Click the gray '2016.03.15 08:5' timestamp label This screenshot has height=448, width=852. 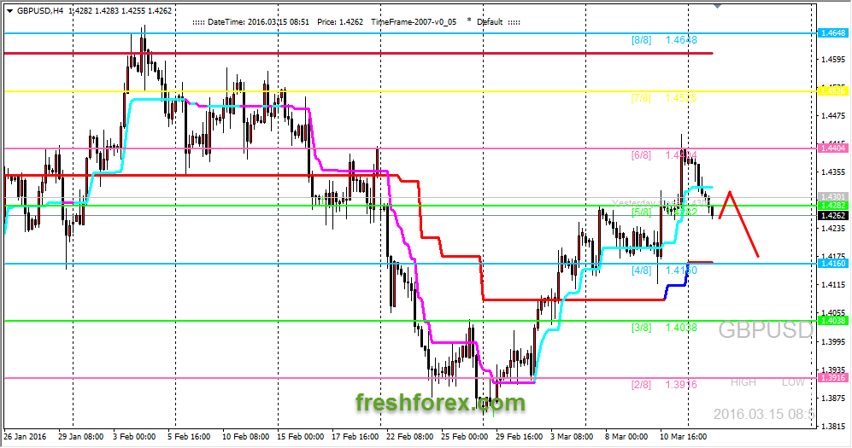(x=764, y=415)
